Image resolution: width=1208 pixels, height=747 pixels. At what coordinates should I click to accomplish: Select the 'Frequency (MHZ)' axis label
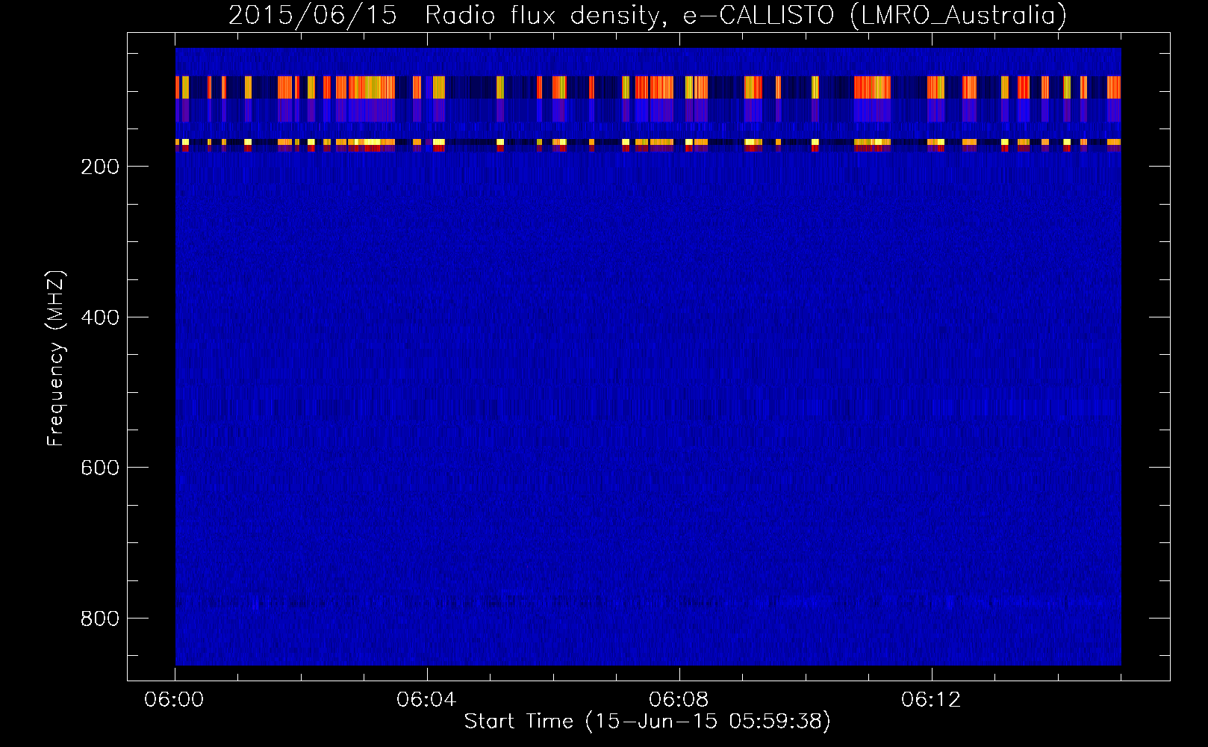point(56,359)
